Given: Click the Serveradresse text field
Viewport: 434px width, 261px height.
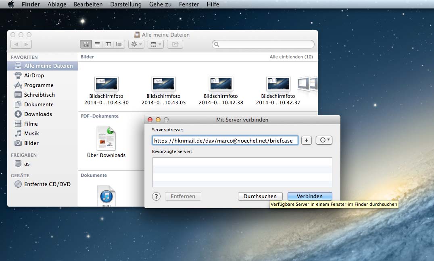Looking at the screenshot, I should (x=225, y=141).
